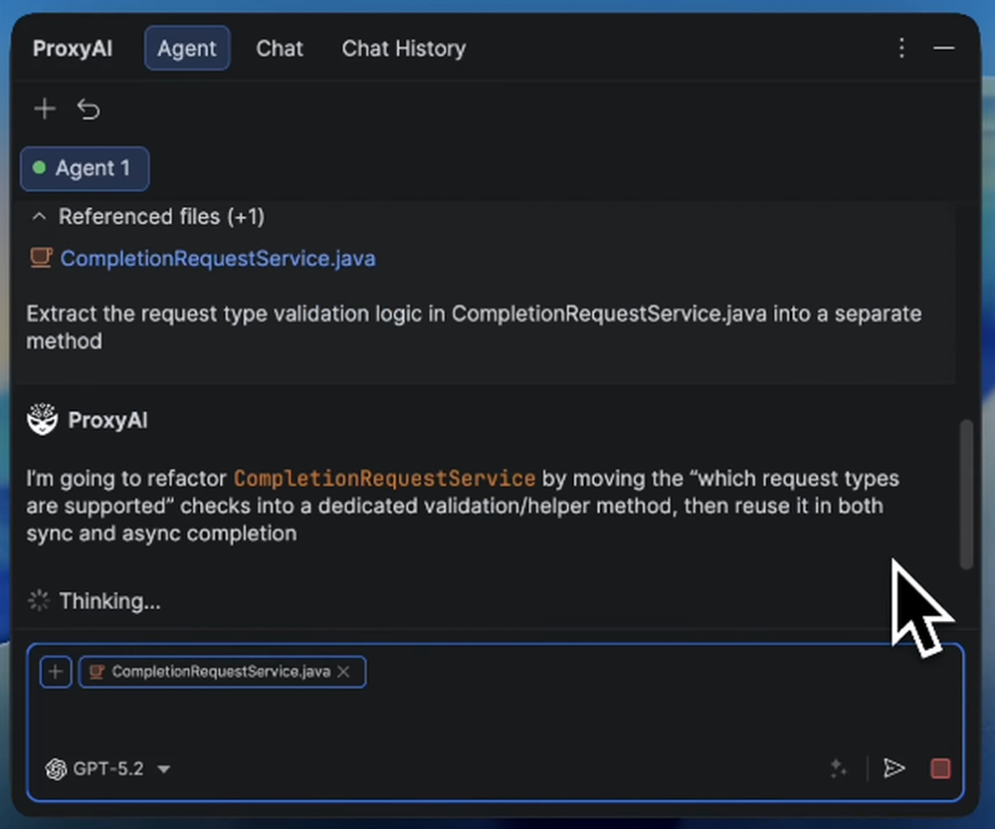Click the Java file icon beside CompletionRequestService.java
995x829 pixels.
tap(40, 258)
